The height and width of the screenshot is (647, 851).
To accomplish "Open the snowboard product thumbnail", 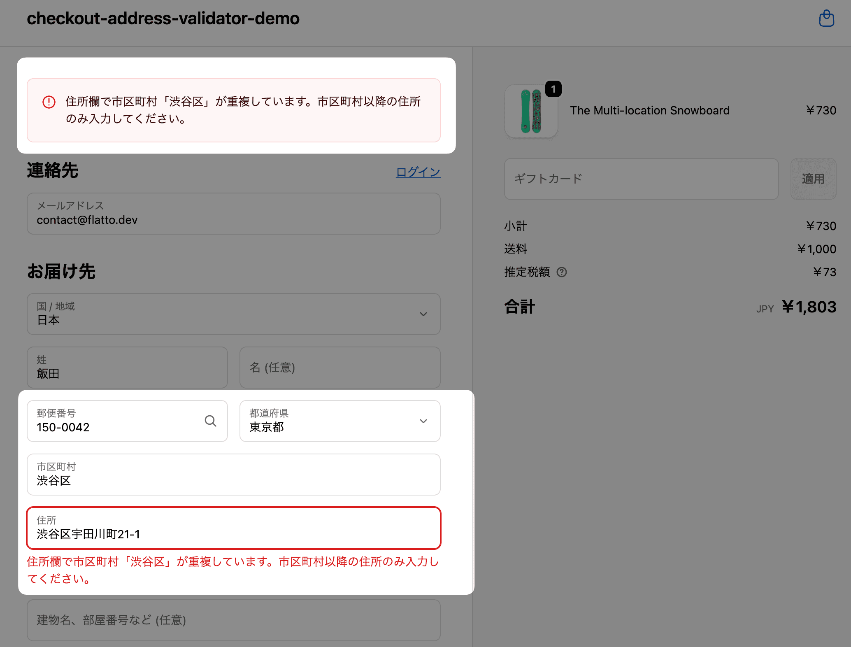I will coord(531,111).
